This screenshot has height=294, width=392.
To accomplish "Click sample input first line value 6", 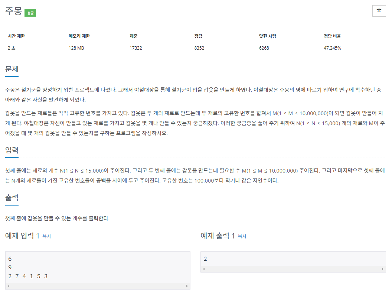I will click(10, 259).
